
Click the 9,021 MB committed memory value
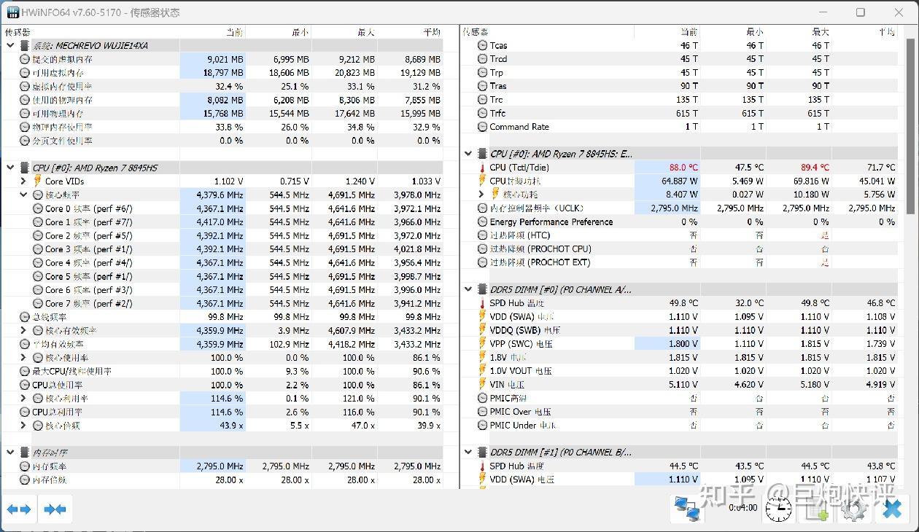(x=225, y=59)
